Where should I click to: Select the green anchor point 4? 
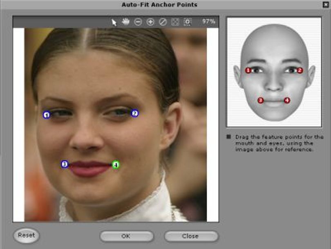click(116, 165)
